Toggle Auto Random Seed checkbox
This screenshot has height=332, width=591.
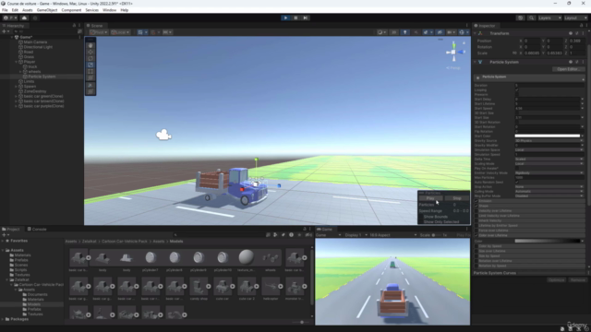[517, 183]
